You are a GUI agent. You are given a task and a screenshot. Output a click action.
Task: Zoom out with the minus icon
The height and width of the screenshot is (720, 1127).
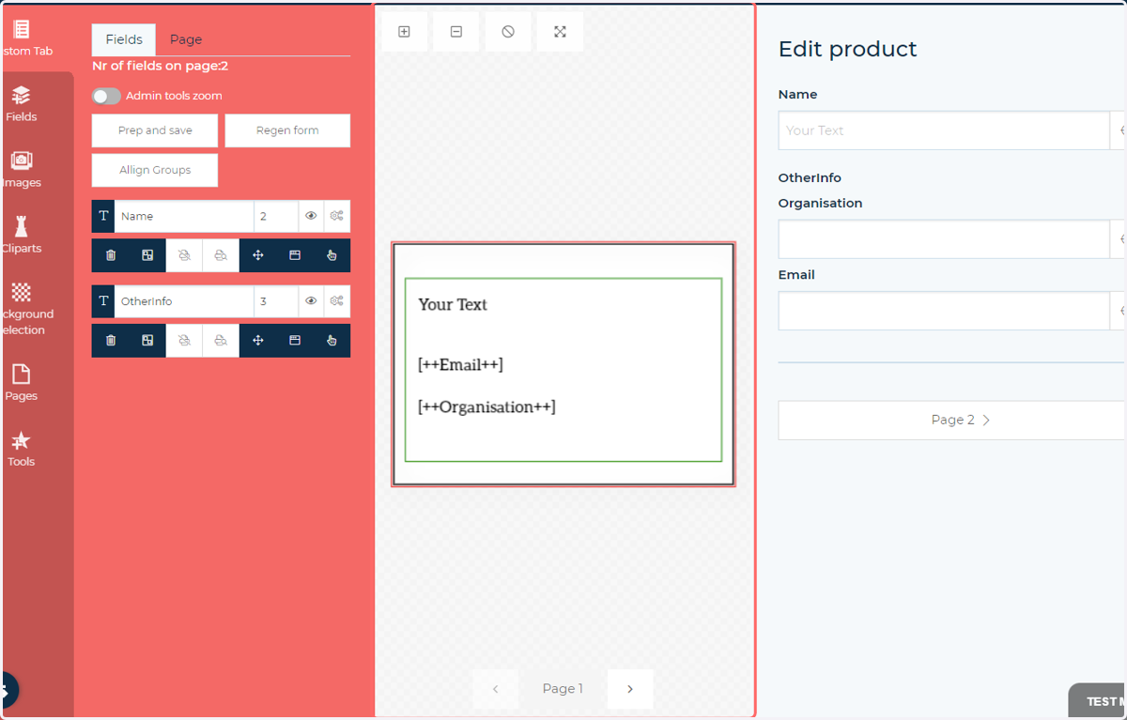coord(456,32)
